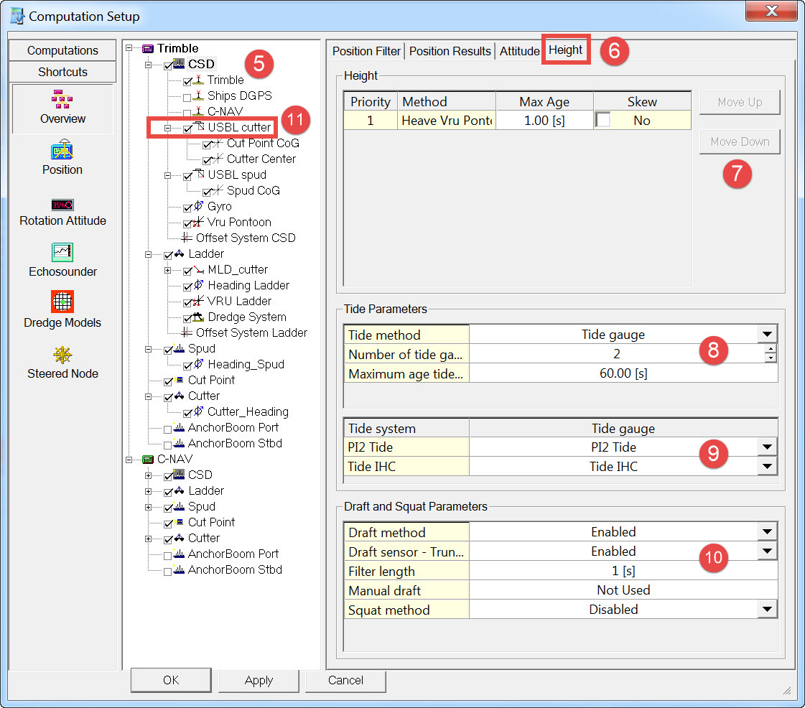Click the Apply button
This screenshot has height=708, width=805.
(x=259, y=681)
